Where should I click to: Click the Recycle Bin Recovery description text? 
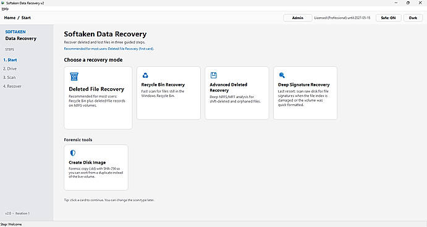[163, 94]
